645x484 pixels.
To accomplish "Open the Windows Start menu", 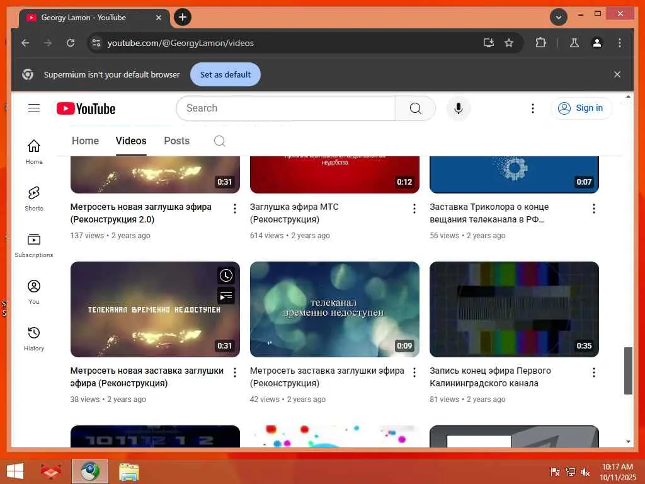I will [x=15, y=471].
